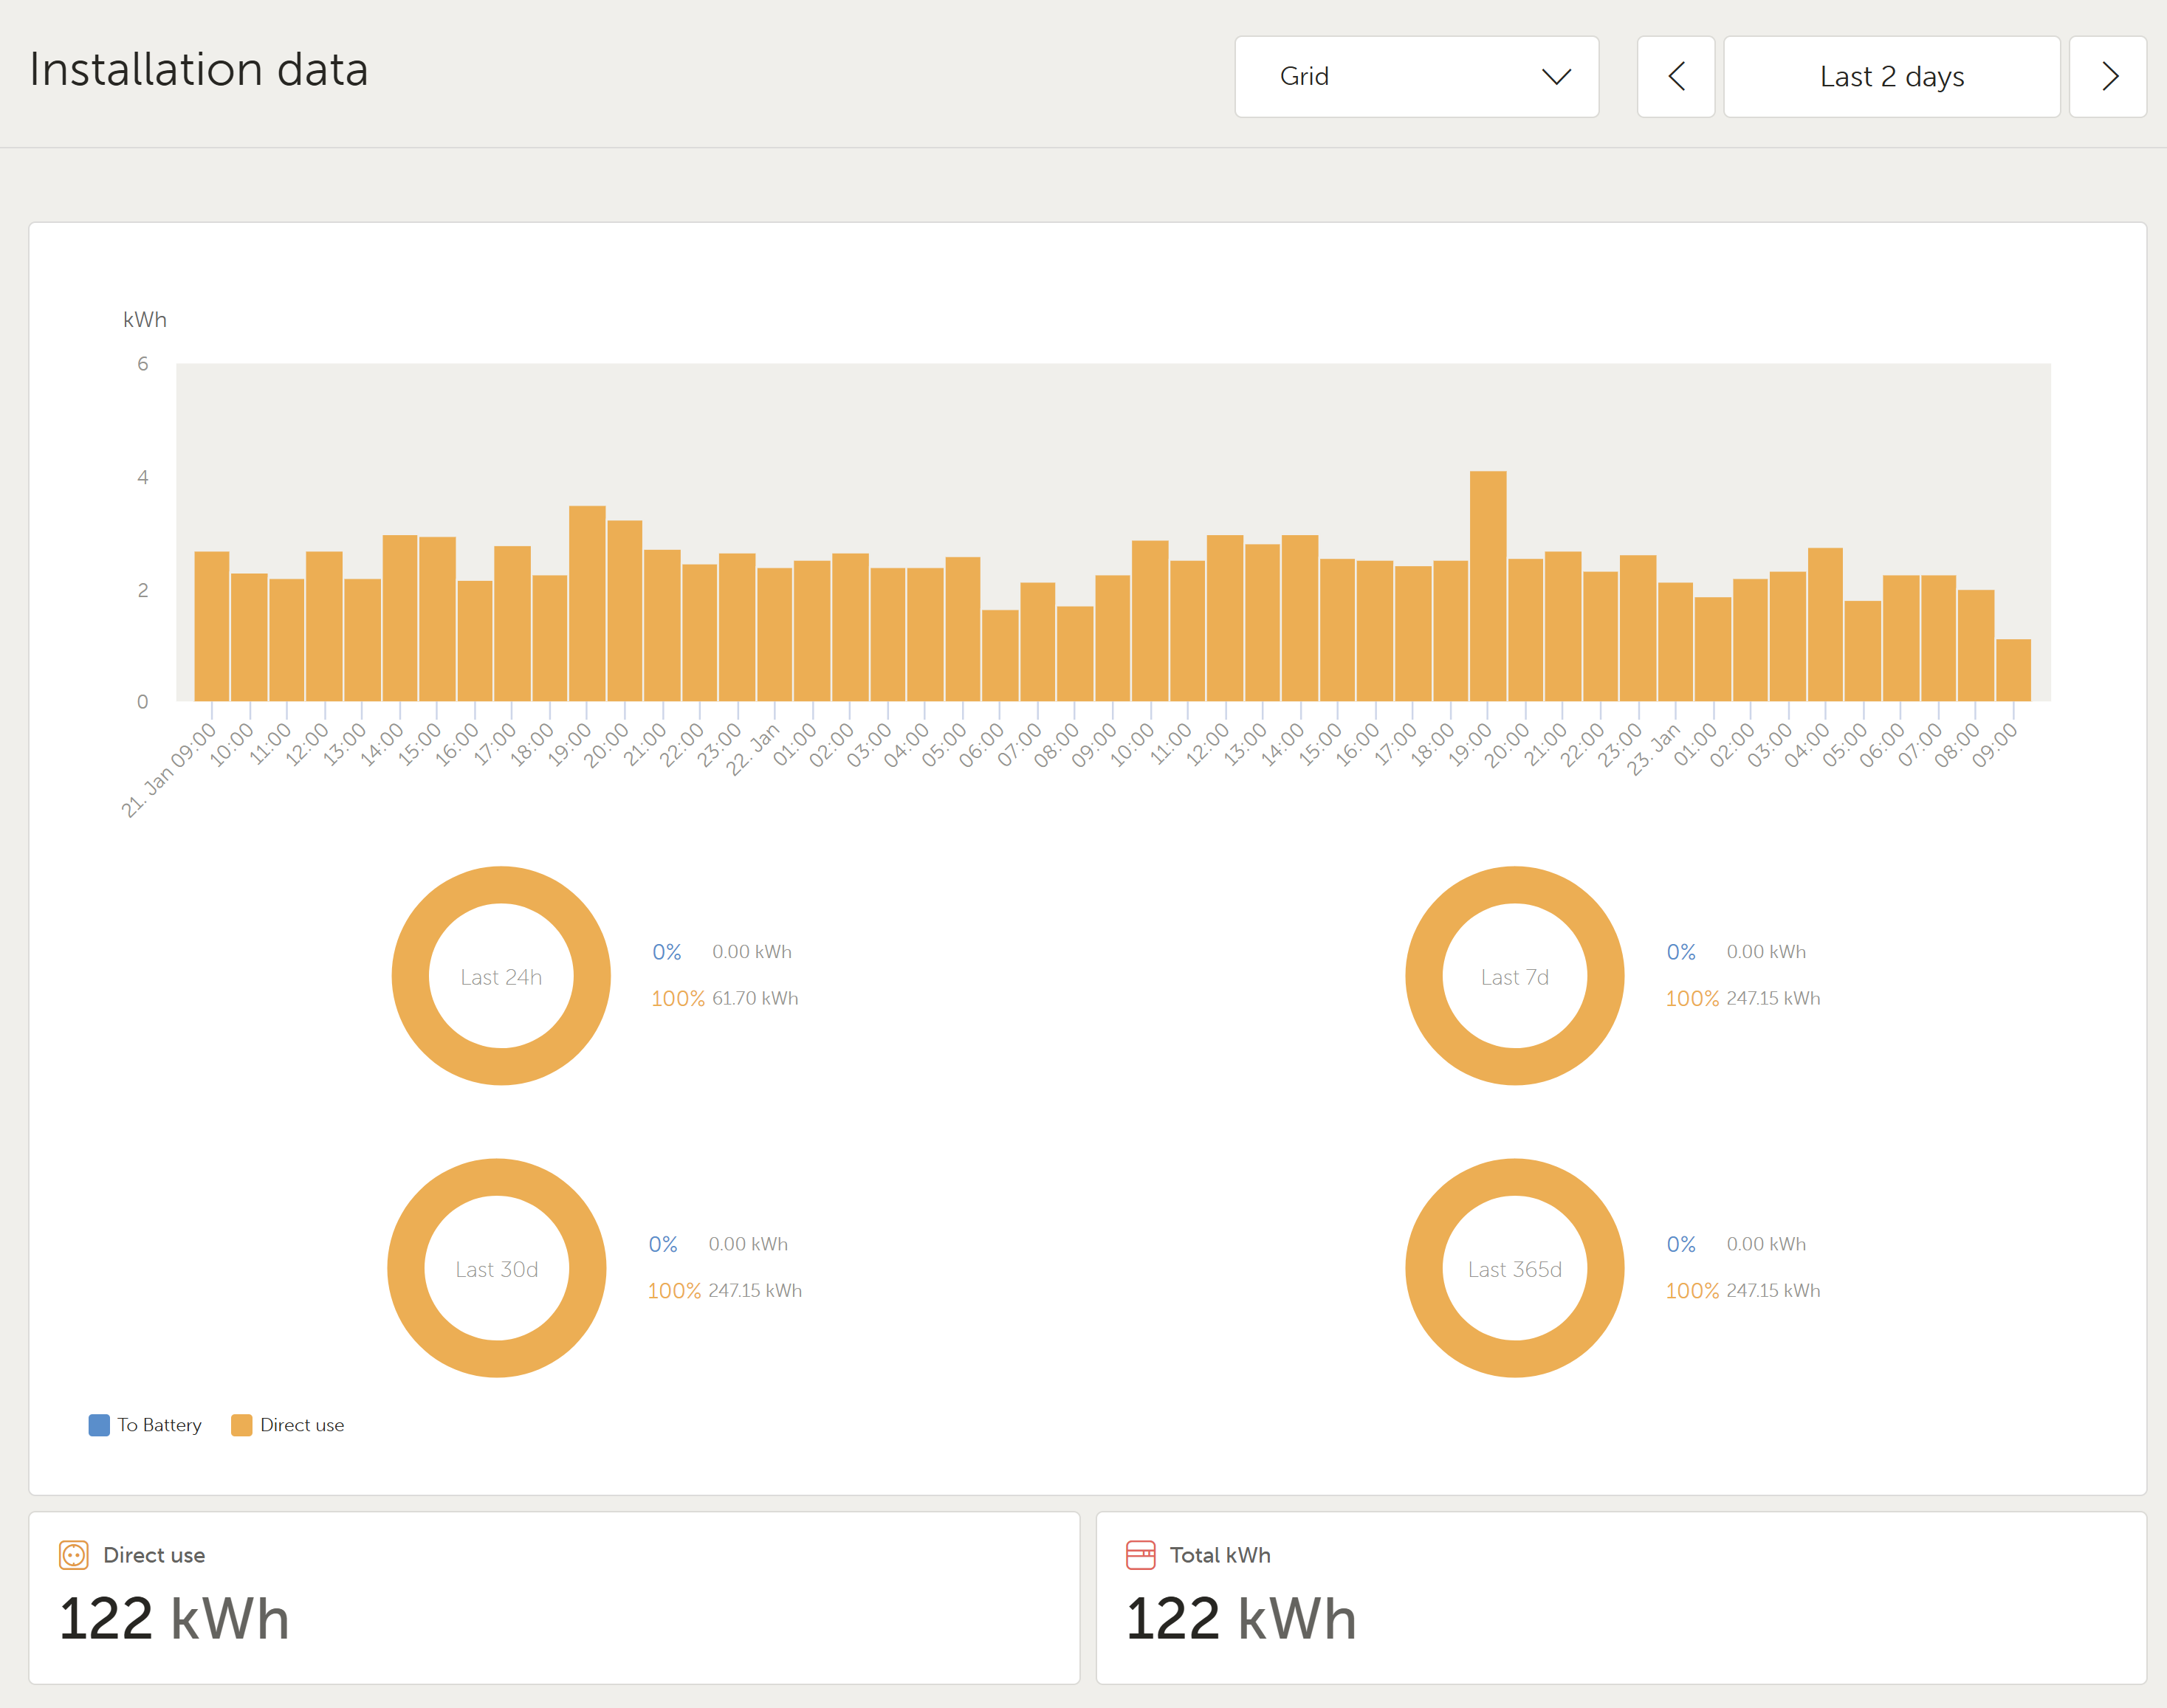Click the 23. Jan axis label
This screenshot has width=2167, height=1708.
coord(1655,750)
